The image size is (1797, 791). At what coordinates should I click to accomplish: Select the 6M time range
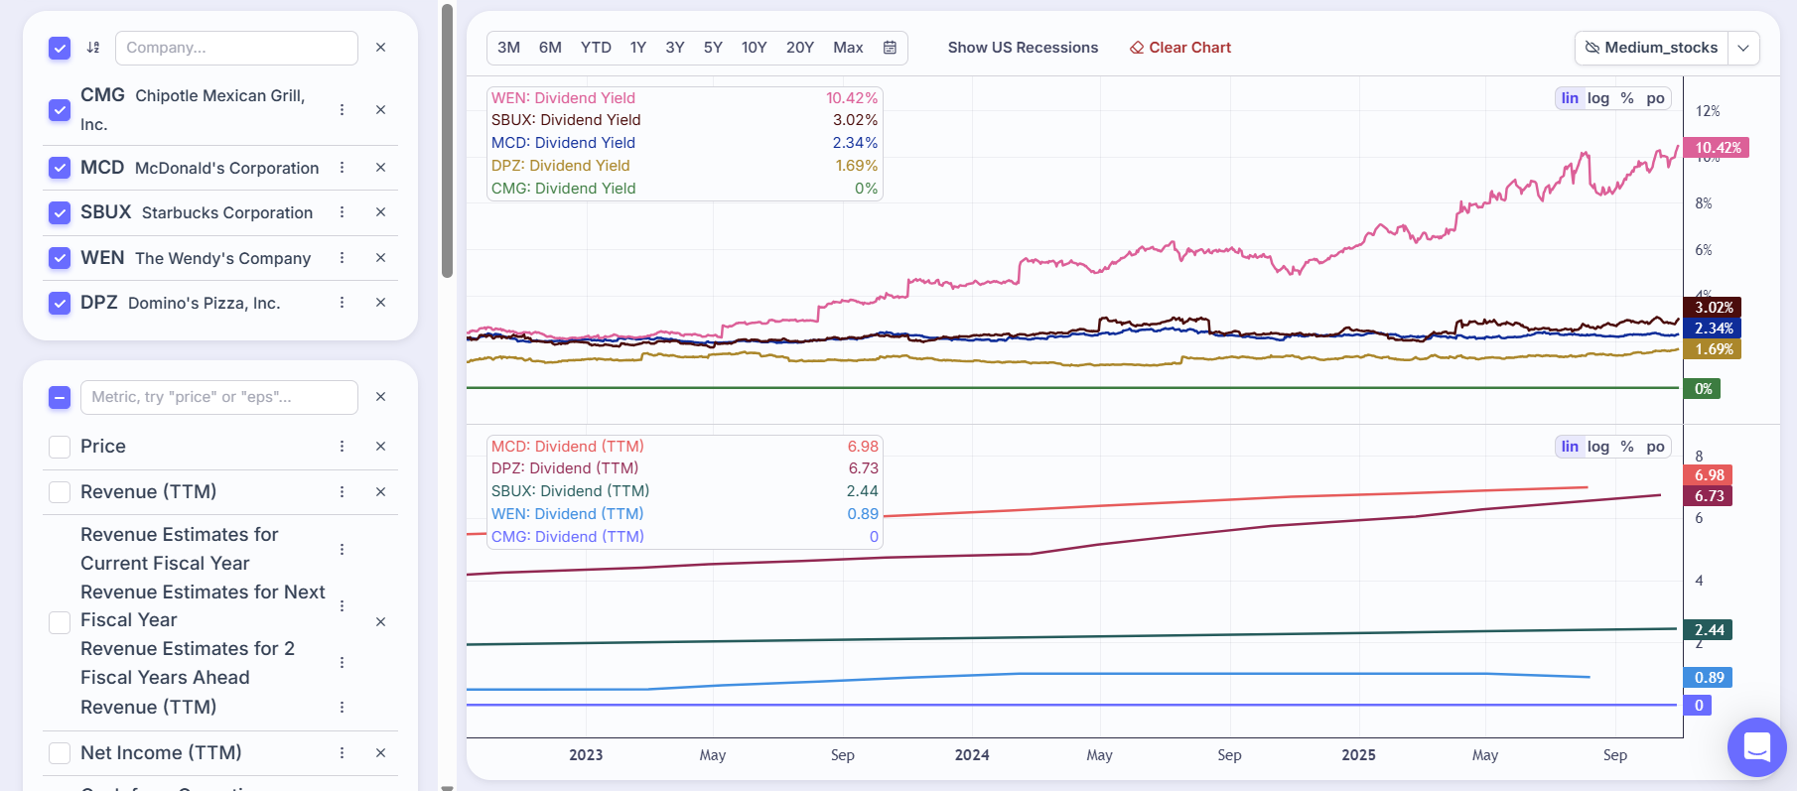(550, 48)
